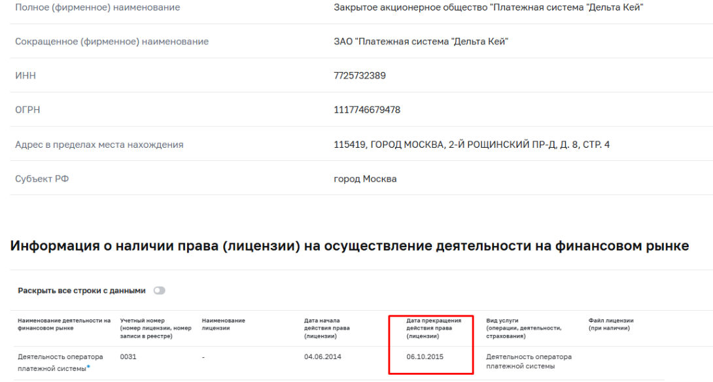Screen dimensions: 713x382
Task: Click the 'Наименование лицензии' column header
Action: pos(224,323)
